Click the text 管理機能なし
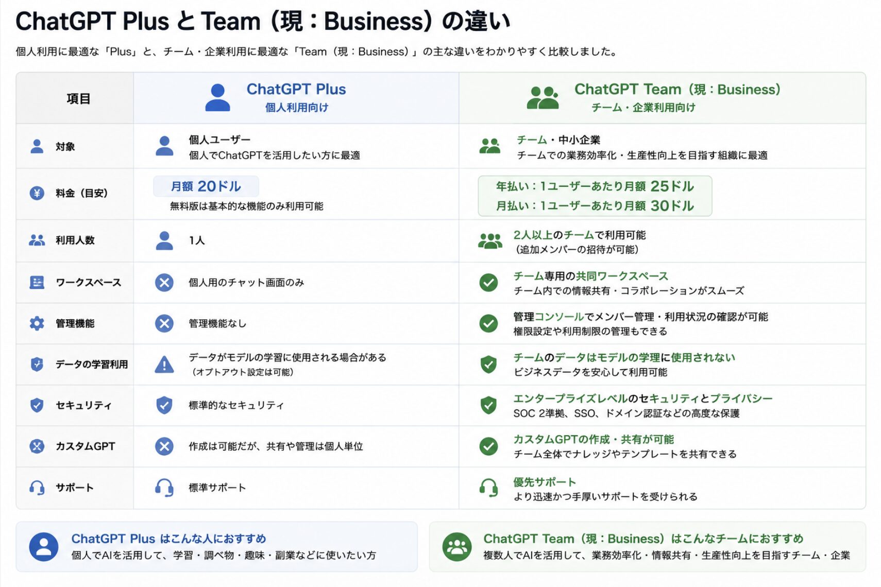The width and height of the screenshot is (881, 587). pos(217,324)
